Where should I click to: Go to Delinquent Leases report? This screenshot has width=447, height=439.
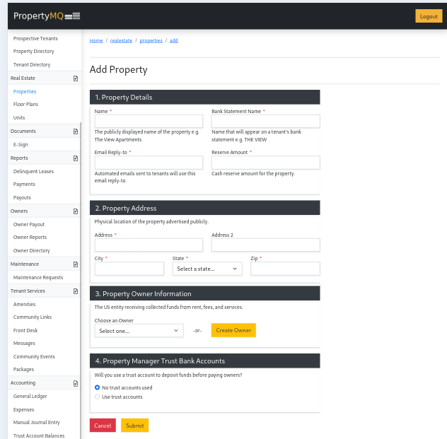click(x=33, y=171)
